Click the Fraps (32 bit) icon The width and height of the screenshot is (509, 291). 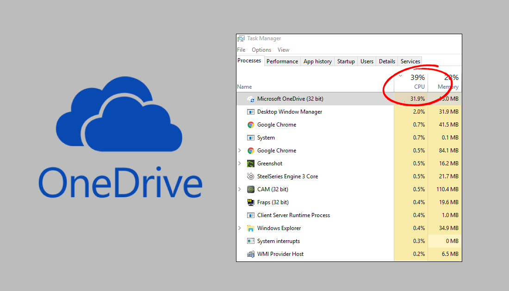(x=251, y=202)
